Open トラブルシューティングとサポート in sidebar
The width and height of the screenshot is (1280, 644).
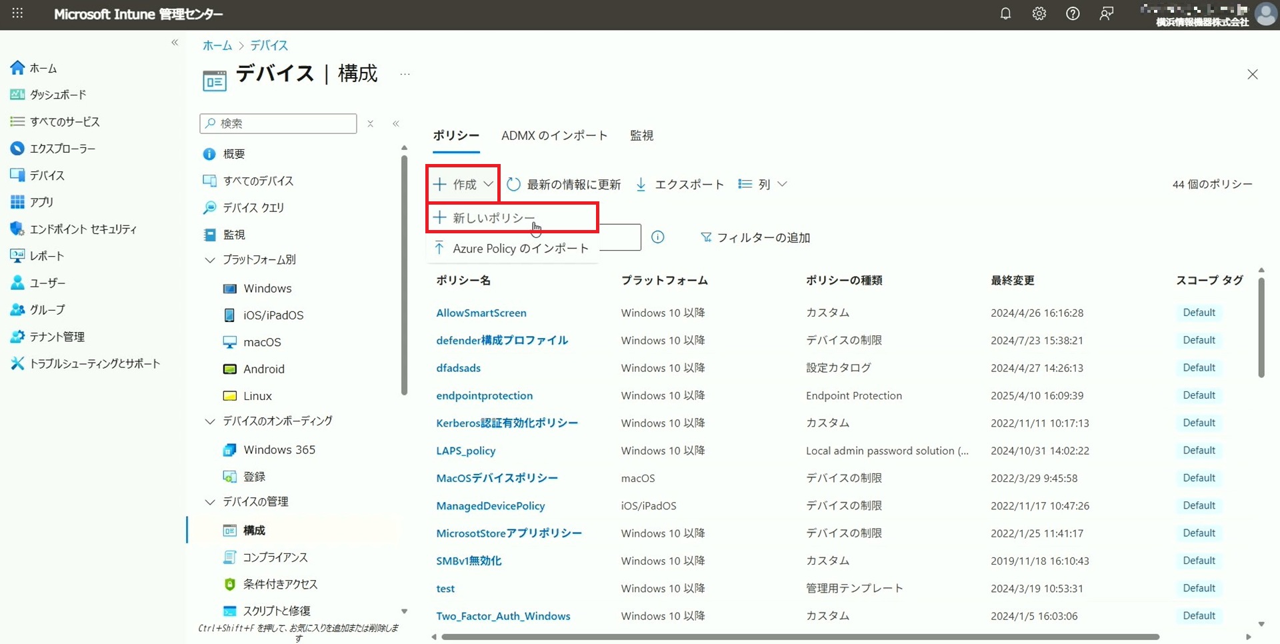pos(95,364)
